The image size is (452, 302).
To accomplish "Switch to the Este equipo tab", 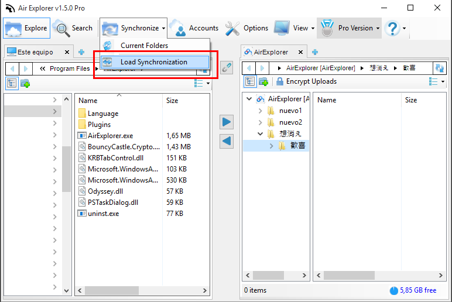I will pos(35,52).
